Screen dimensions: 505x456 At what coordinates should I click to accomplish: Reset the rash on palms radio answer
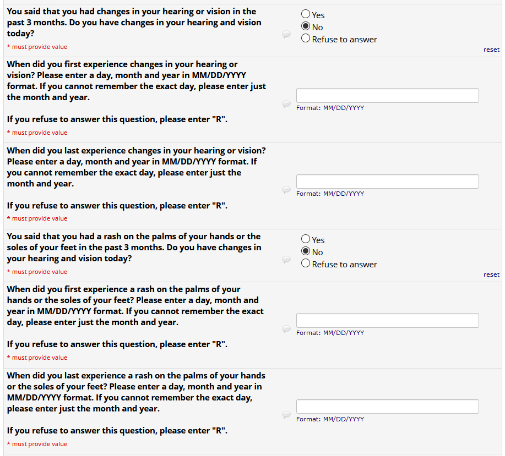pos(491,274)
